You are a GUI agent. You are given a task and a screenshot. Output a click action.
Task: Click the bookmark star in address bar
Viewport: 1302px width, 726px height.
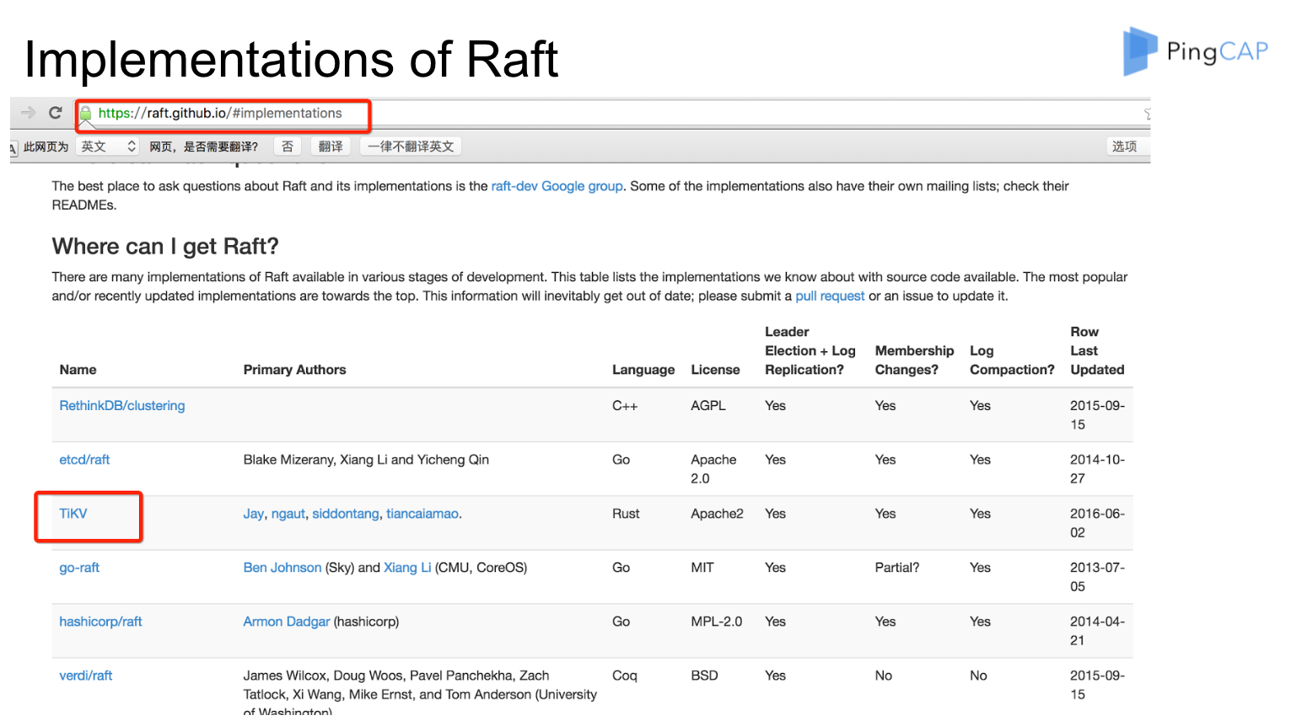click(1146, 114)
